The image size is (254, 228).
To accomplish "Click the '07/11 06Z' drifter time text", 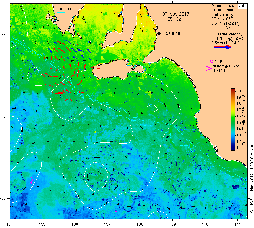I will pos(222,70).
